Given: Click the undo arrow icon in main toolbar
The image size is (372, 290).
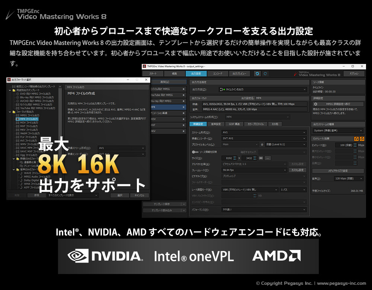Looking at the screenshot, I should [257, 74].
